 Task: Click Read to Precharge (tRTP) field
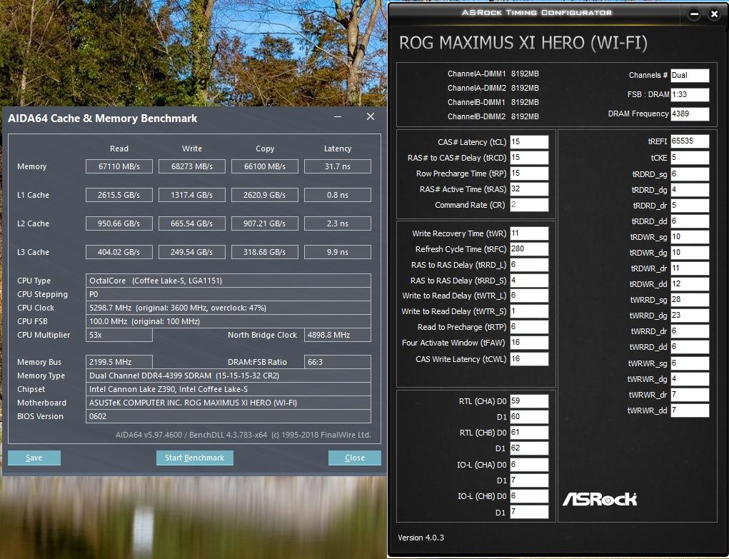[529, 327]
